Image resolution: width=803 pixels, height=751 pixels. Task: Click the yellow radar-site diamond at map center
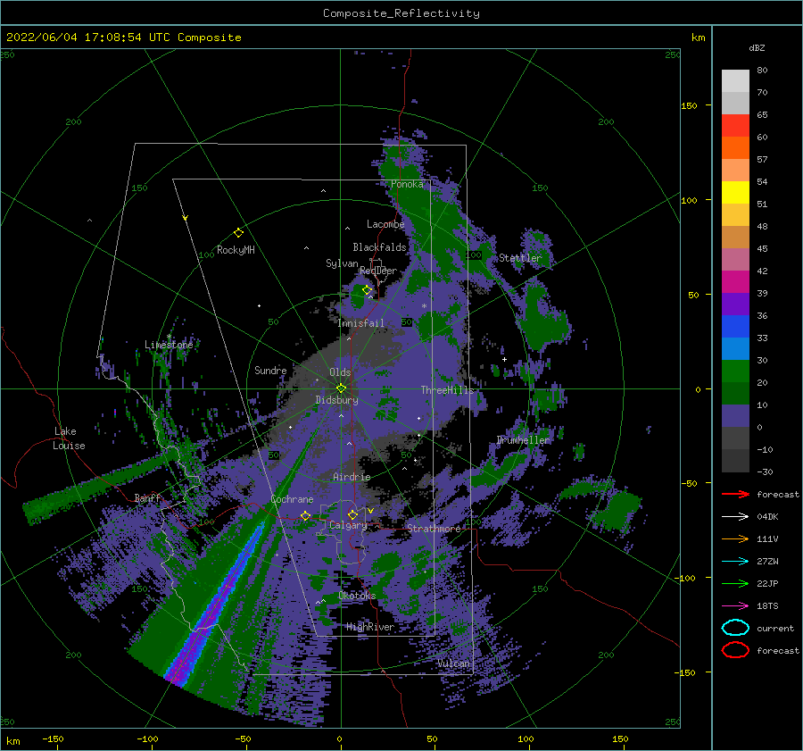341,388
